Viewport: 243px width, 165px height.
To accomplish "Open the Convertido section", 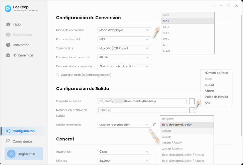I will pyautogui.click(x=21, y=45).
